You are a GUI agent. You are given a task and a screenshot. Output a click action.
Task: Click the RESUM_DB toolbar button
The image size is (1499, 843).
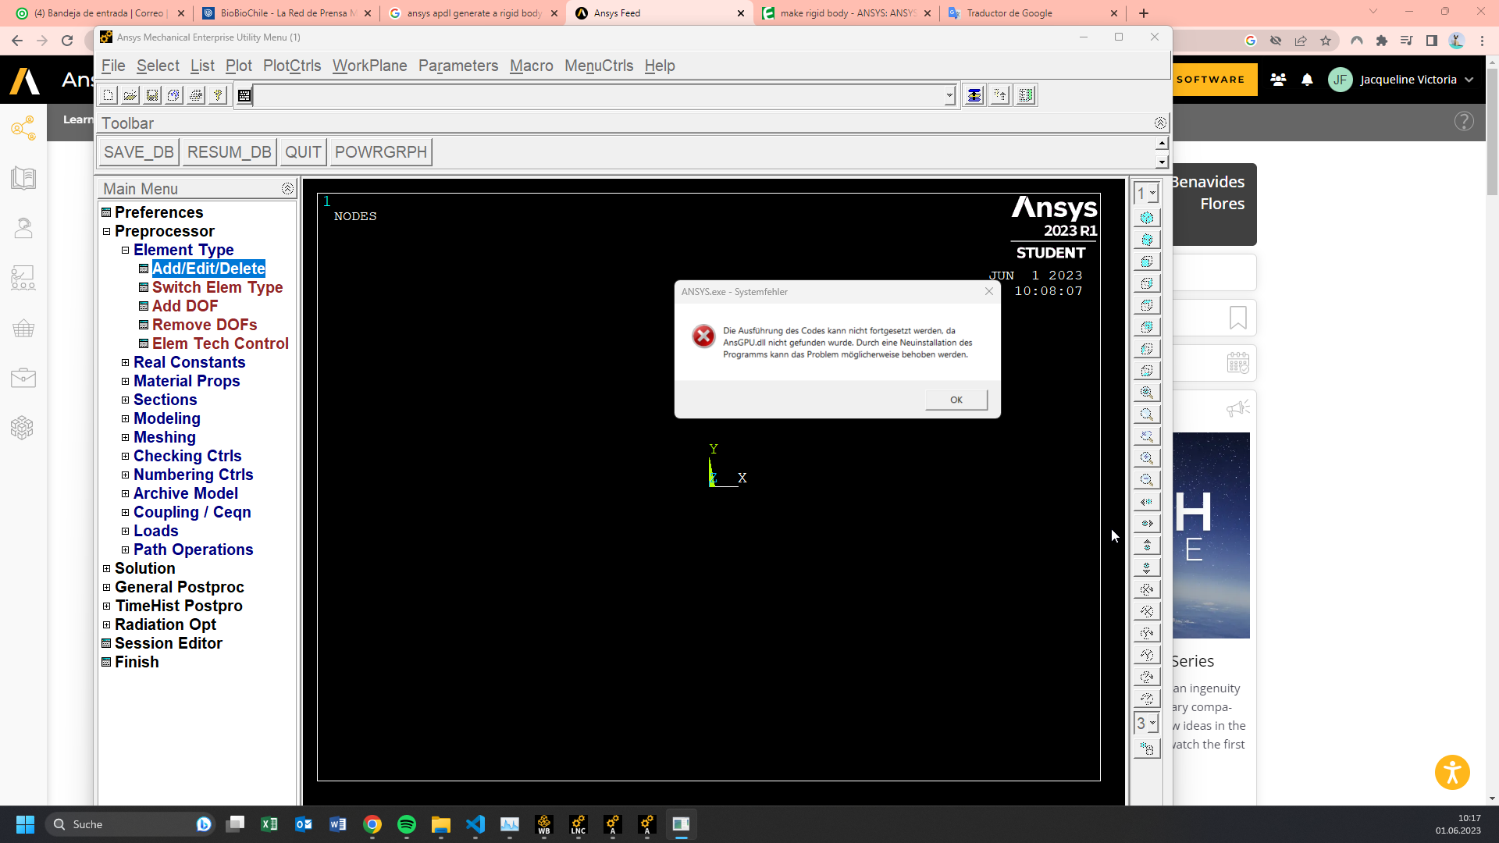pyautogui.click(x=230, y=152)
